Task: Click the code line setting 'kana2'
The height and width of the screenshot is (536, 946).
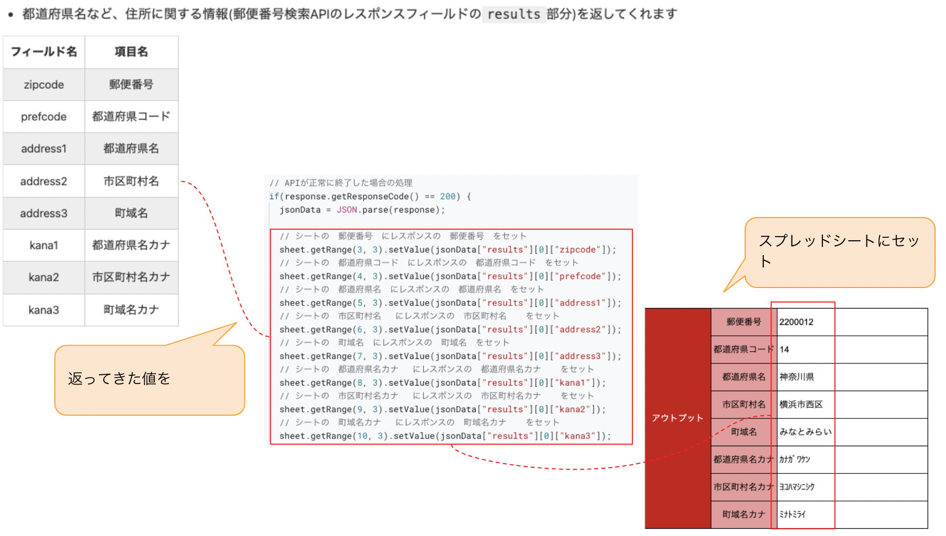Action: point(443,410)
